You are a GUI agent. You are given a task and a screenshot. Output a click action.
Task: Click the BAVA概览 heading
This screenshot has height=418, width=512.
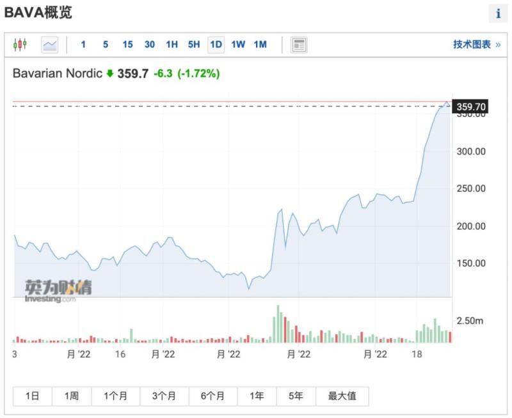[38, 13]
